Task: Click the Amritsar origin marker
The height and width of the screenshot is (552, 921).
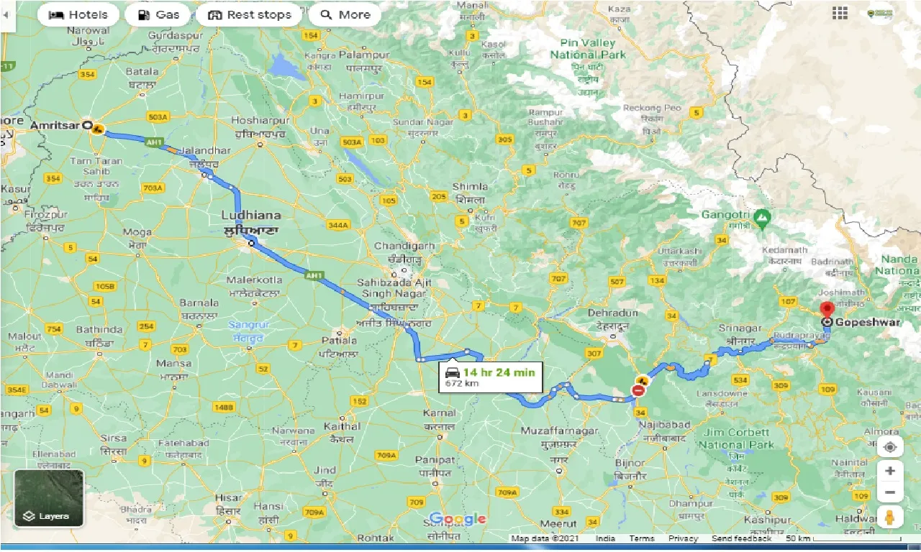Action: [88, 125]
